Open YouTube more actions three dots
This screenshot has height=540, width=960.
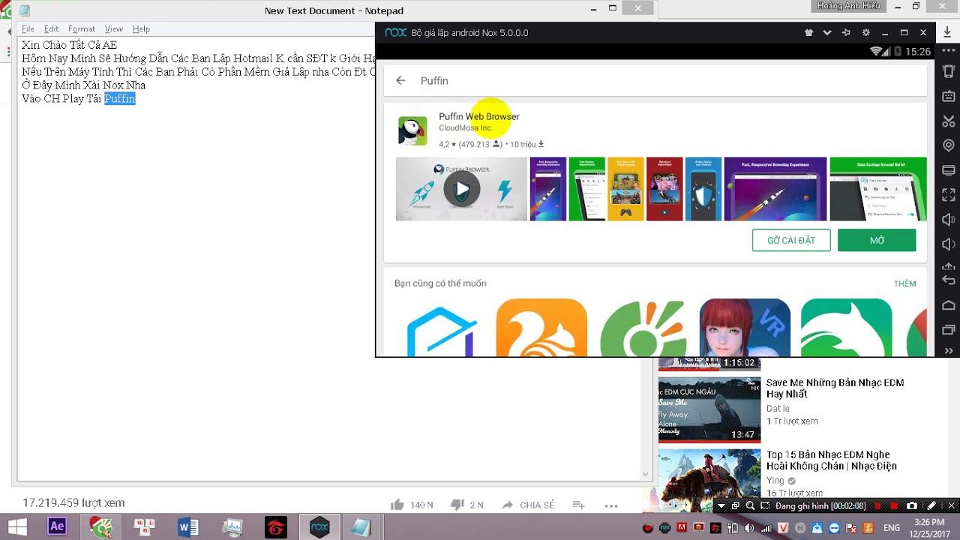pyautogui.click(x=611, y=505)
